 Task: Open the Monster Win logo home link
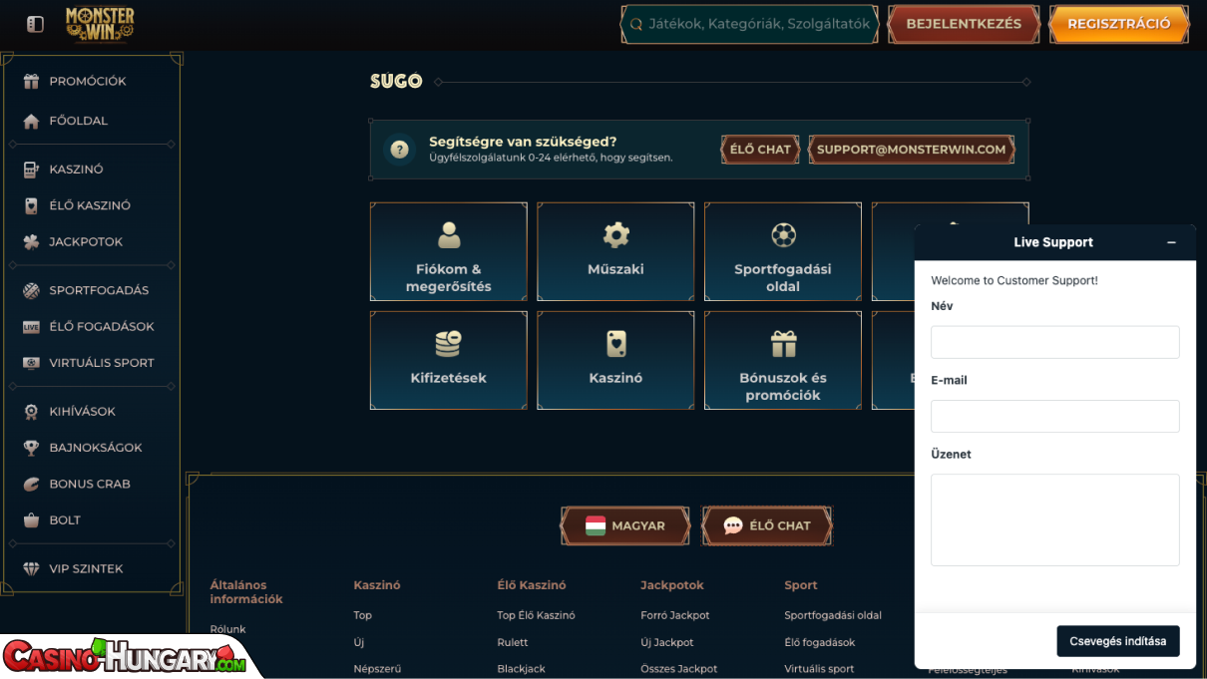[x=100, y=24]
